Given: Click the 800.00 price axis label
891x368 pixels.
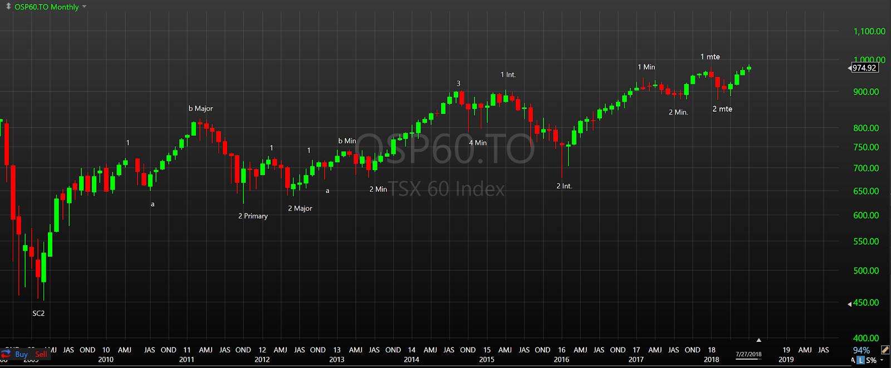Looking at the screenshot, I should tap(866, 128).
